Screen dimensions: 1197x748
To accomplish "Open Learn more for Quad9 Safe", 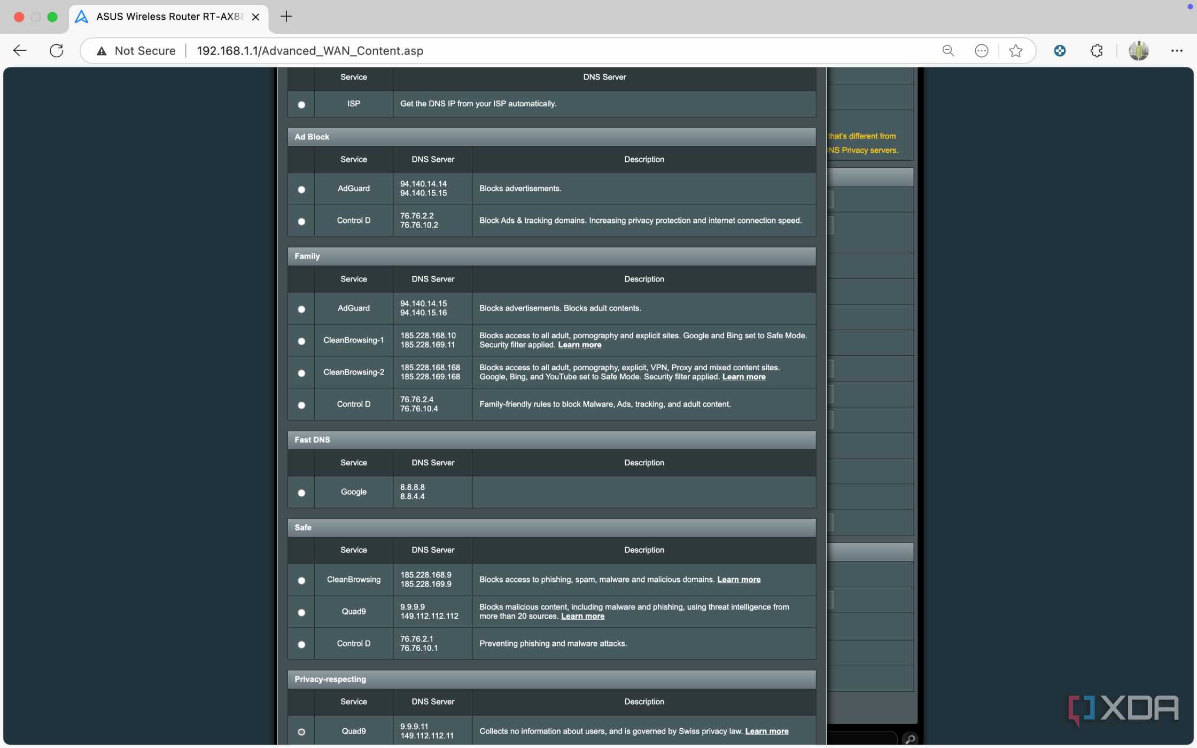I will 582,616.
